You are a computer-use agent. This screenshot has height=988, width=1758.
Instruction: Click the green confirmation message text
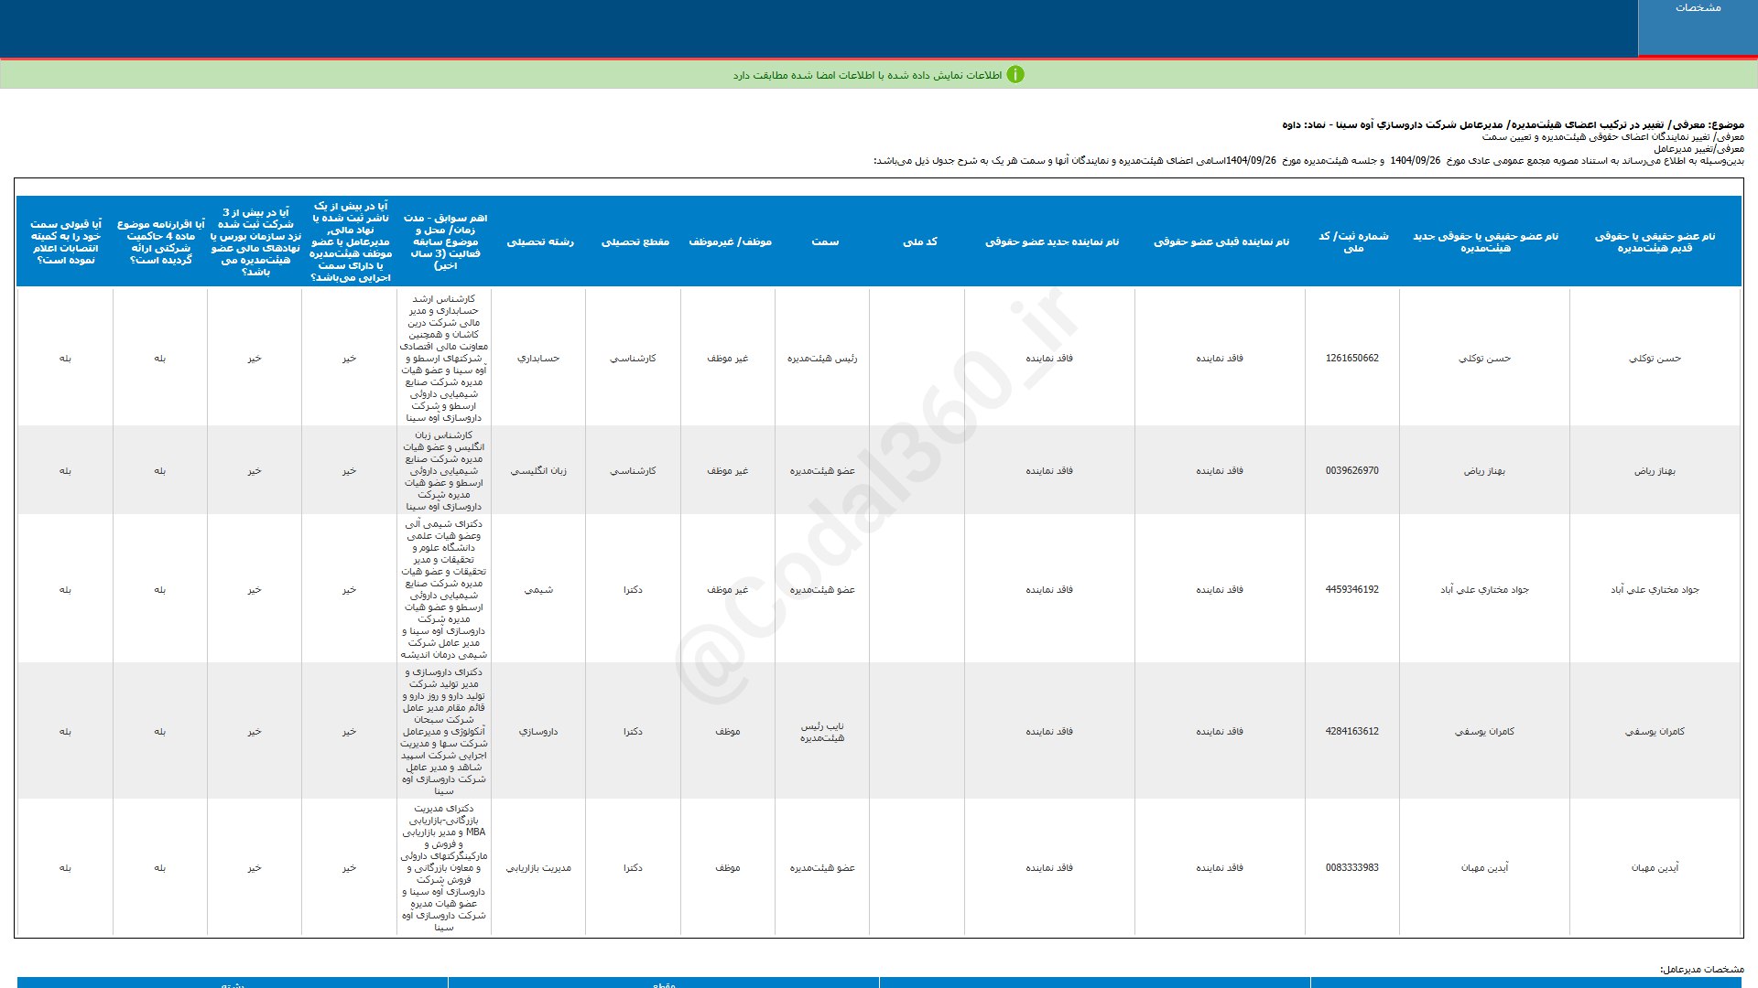click(x=867, y=75)
